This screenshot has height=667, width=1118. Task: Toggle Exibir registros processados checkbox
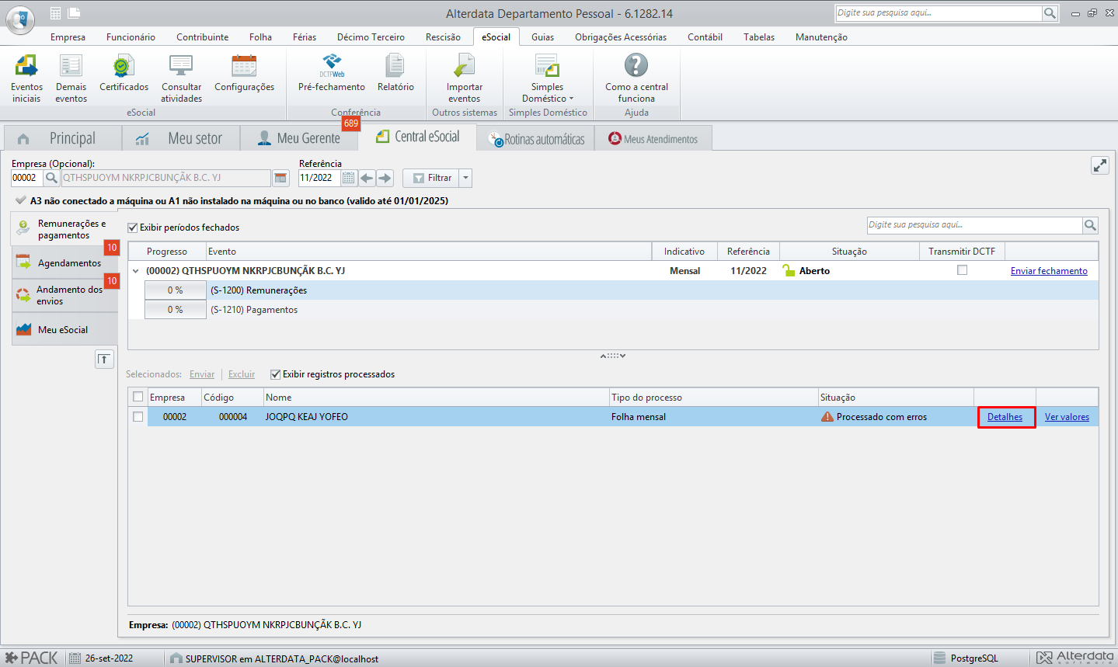275,374
